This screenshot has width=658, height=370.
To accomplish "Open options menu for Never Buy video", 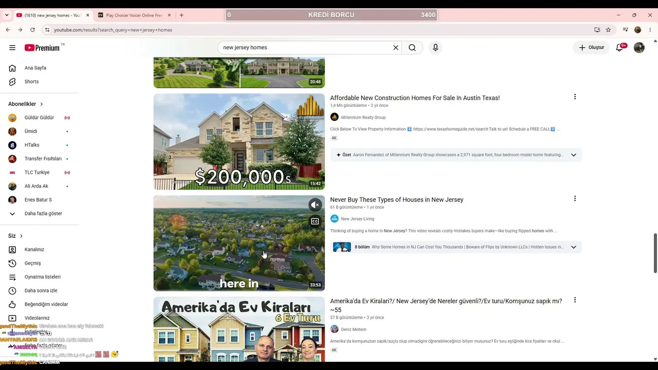I will coord(575,199).
